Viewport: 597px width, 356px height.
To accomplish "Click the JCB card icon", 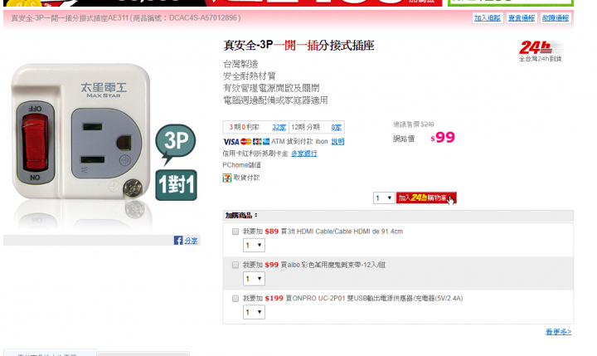I will coord(257,142).
